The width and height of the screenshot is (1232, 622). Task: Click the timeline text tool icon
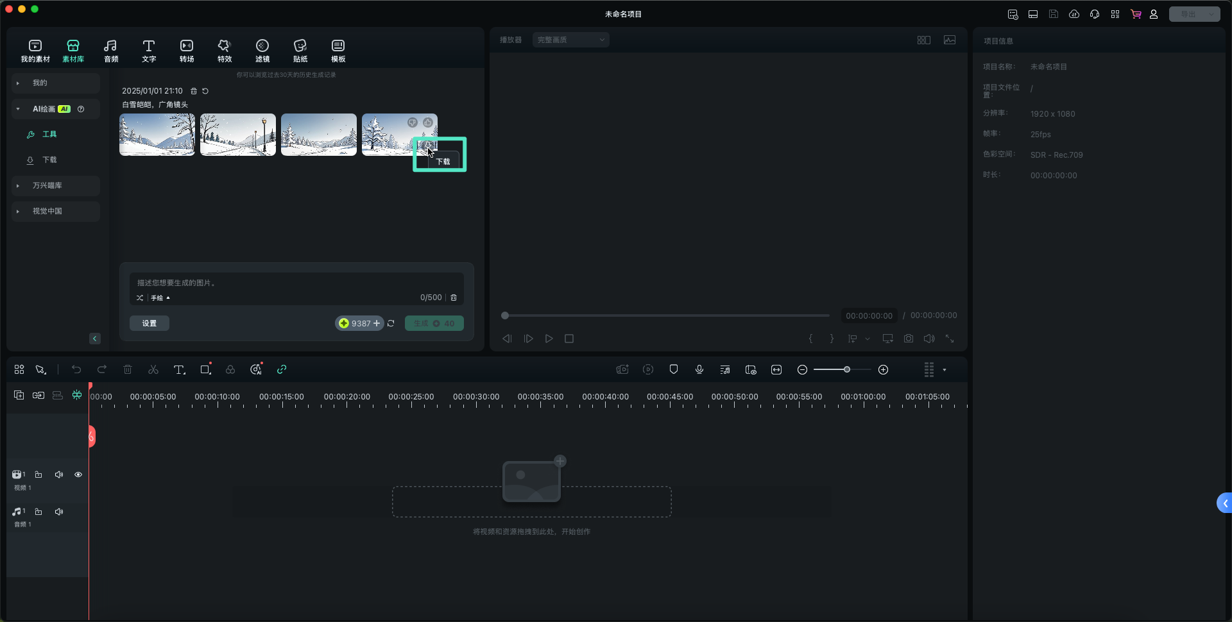(179, 369)
